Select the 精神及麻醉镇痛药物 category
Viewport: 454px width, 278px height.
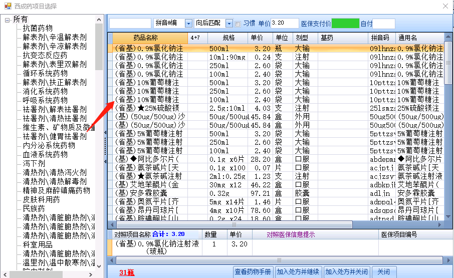[57, 190]
